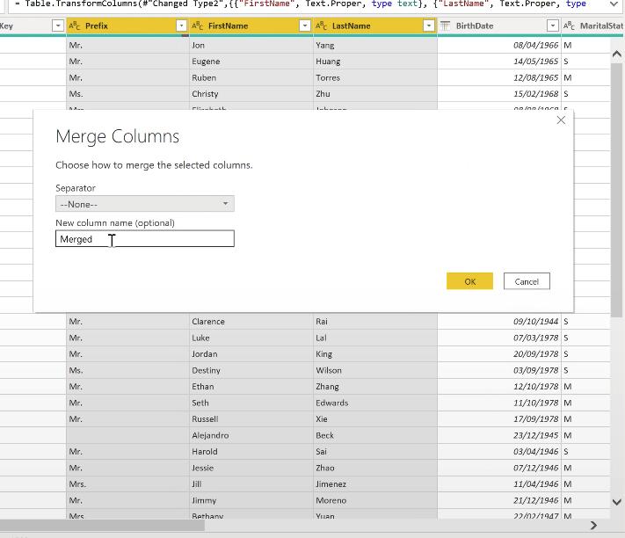Viewport: 625px width, 538px height.
Task: Select the cell with last name Moreno
Action: [375, 500]
